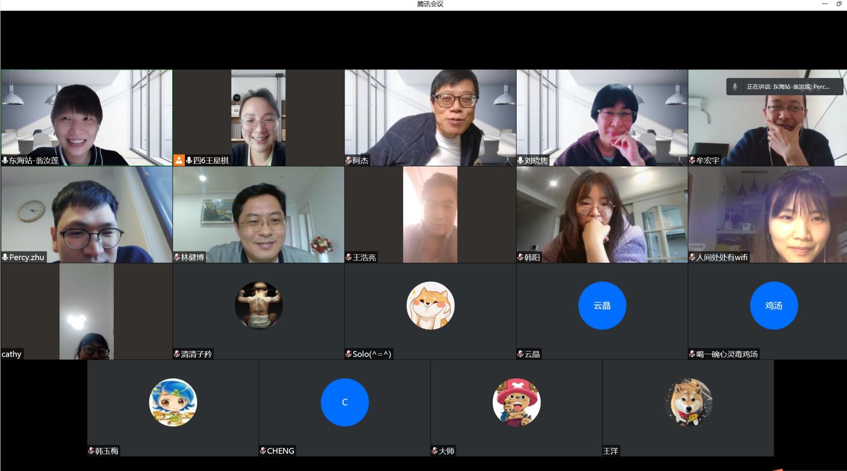Select the blue 鸡汤 avatar circle
The height and width of the screenshot is (471, 847).
coord(774,306)
